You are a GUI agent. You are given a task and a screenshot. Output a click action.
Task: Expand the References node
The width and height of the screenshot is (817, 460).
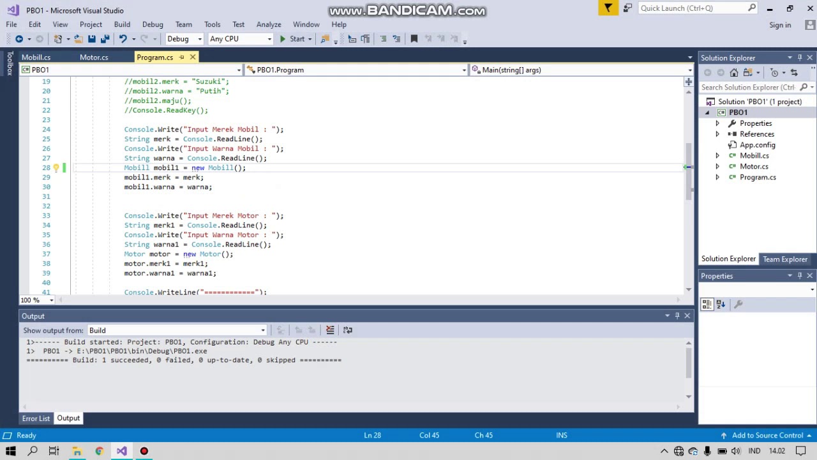click(x=717, y=135)
